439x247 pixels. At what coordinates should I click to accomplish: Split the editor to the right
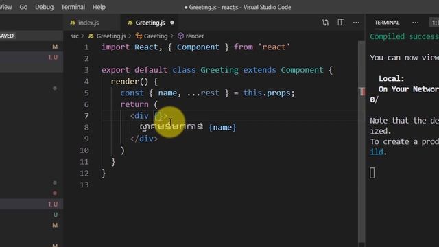(x=341, y=23)
